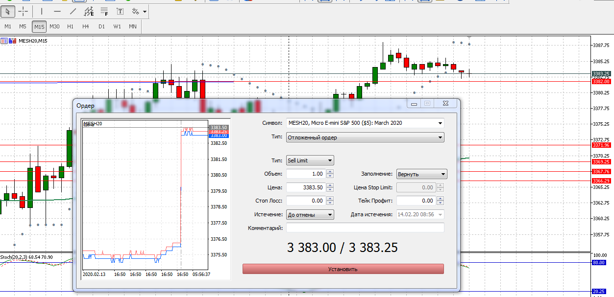
Task: Pick the text label tool
Action: tap(120, 11)
